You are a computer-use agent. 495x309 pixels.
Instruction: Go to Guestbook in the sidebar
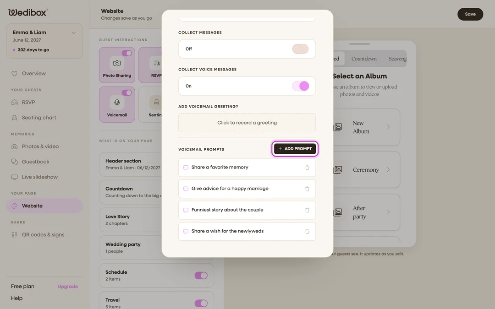(35, 162)
